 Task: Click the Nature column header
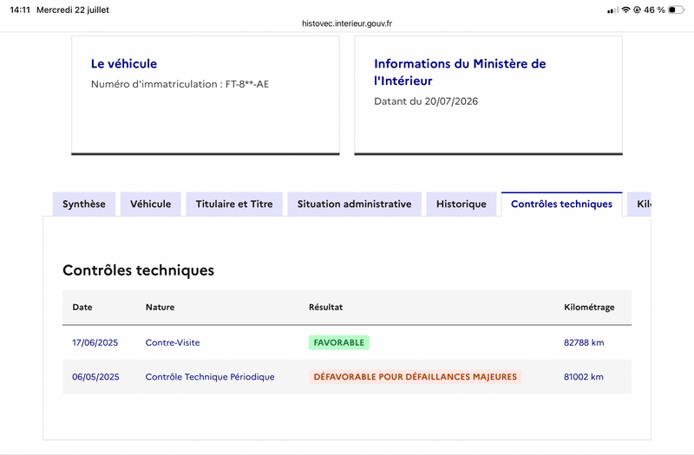coord(160,307)
